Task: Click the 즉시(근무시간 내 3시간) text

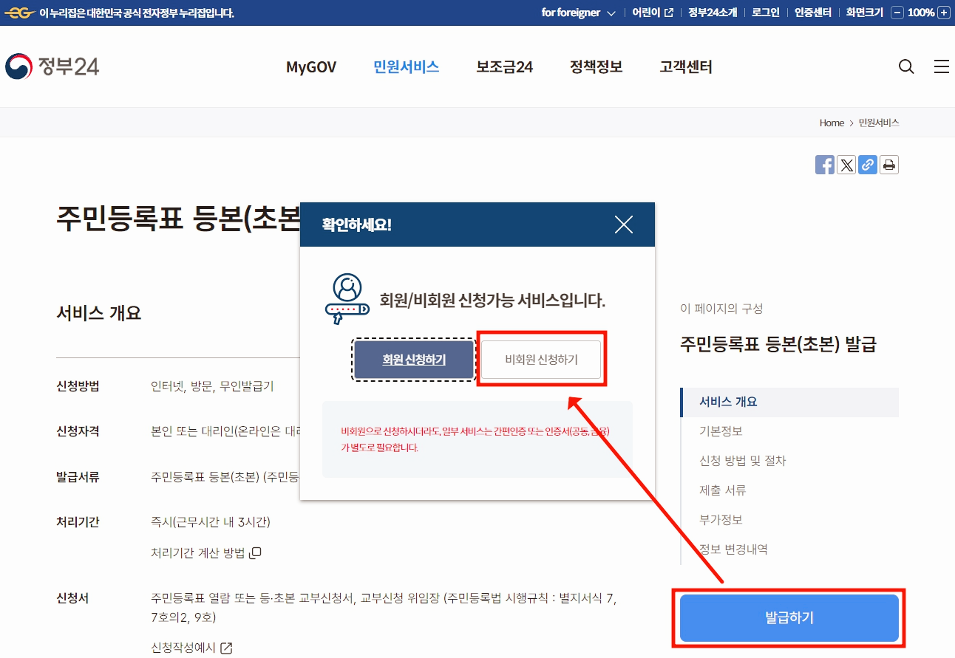Action: click(x=211, y=523)
